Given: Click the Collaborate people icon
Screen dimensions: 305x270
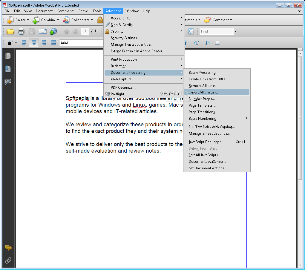Looking at the screenshot, I should coord(66,20).
